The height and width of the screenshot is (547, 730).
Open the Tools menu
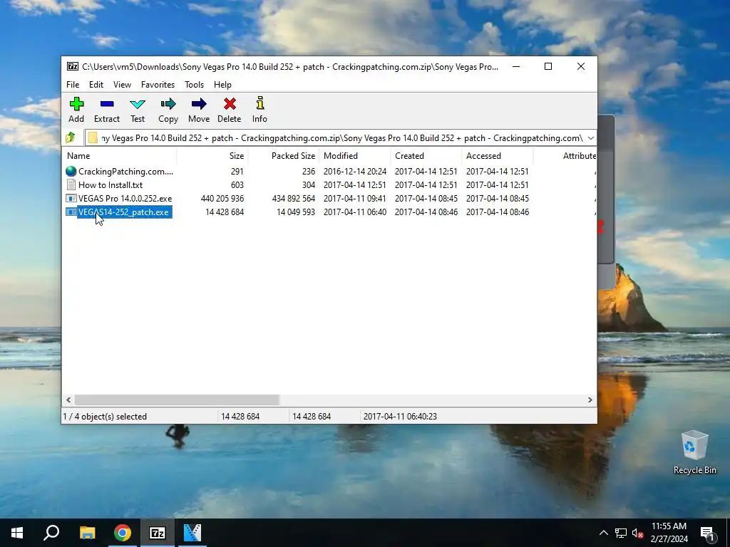coord(194,85)
